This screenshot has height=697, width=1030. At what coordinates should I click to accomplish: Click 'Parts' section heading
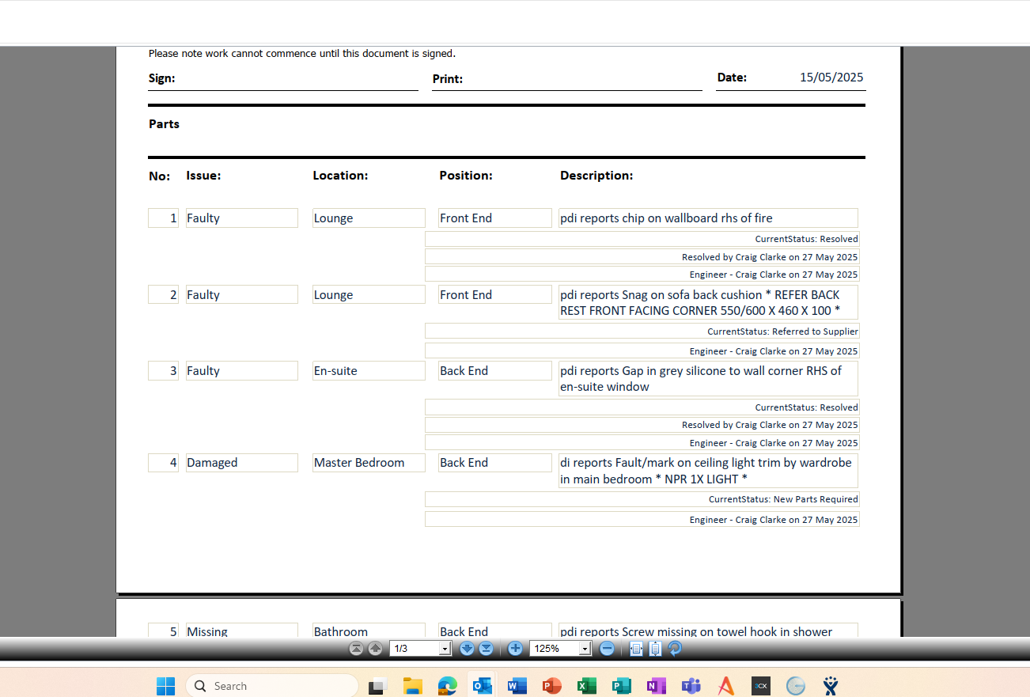(164, 124)
